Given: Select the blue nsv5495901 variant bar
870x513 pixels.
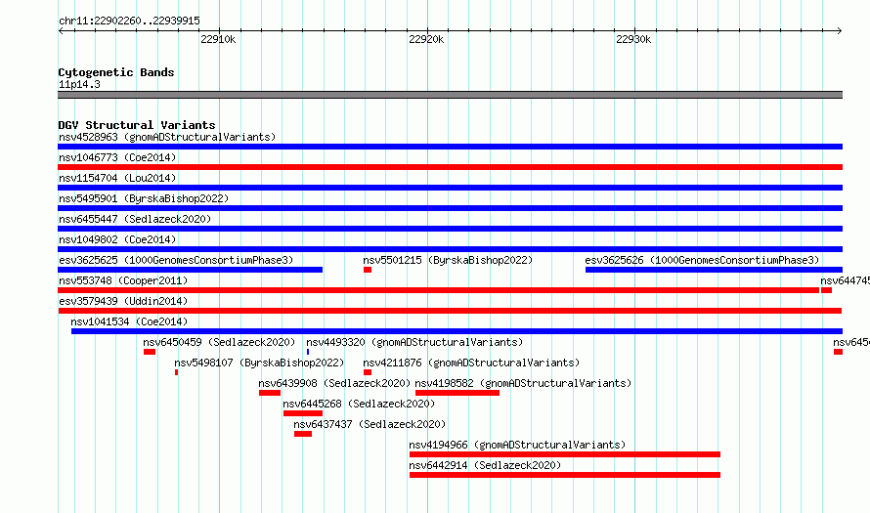Looking at the screenshot, I should tap(450, 208).
